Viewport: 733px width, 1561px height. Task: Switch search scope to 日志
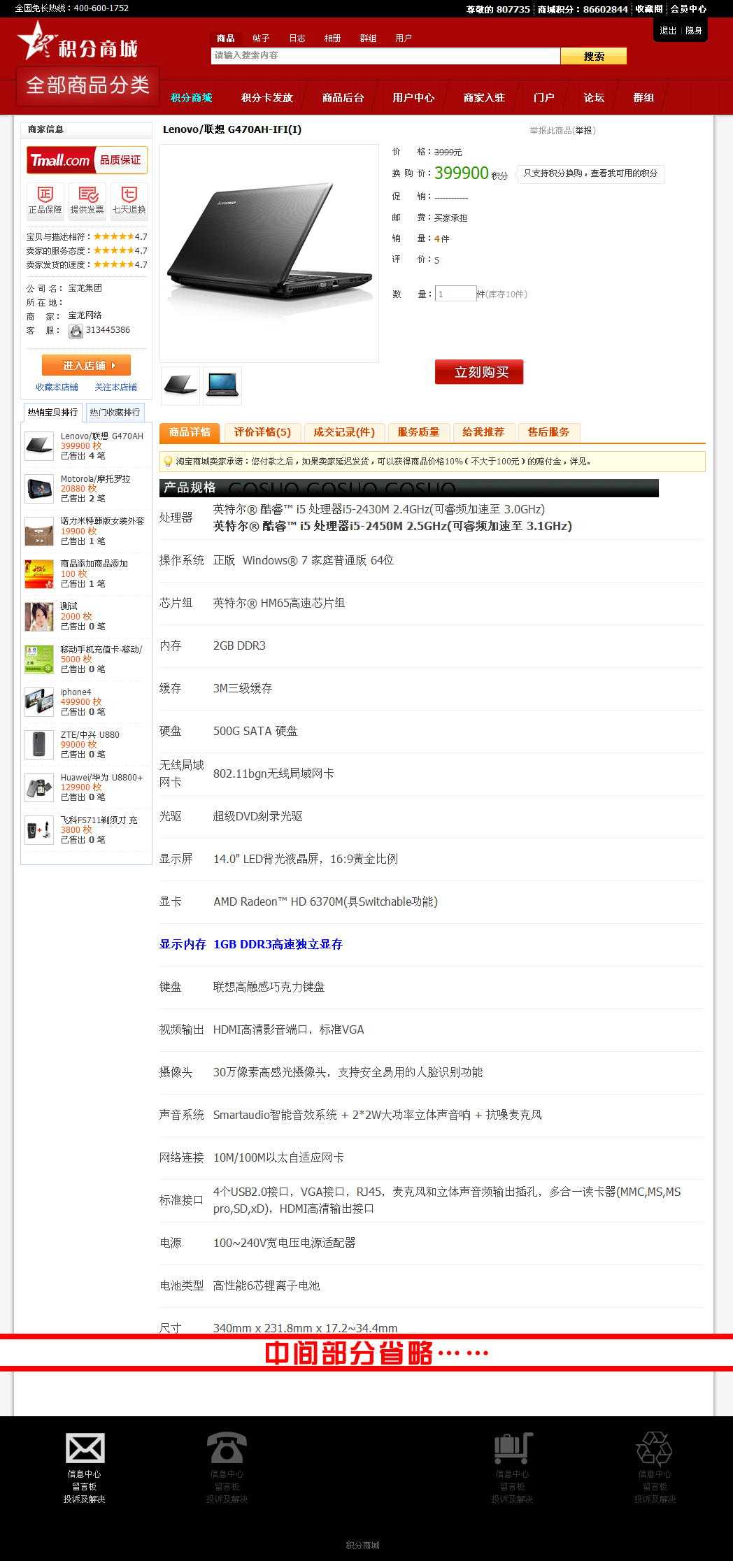pos(297,38)
